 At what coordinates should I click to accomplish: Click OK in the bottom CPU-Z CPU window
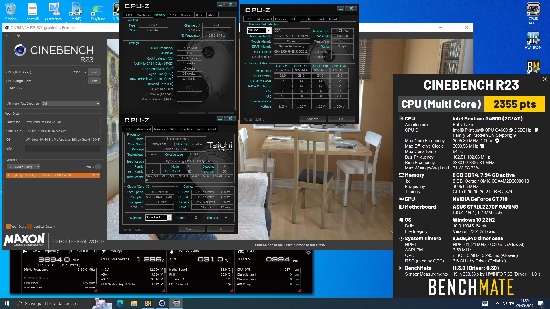[220, 229]
